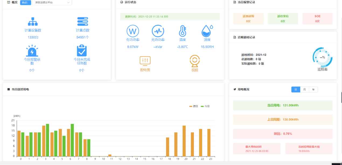342x165 pixels.
Task: Click the 今日未完成任务数 clipboard icon
Action: coord(82,51)
